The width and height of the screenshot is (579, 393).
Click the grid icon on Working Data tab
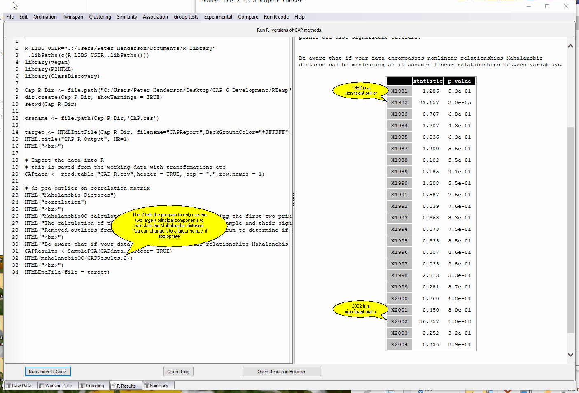(42, 386)
